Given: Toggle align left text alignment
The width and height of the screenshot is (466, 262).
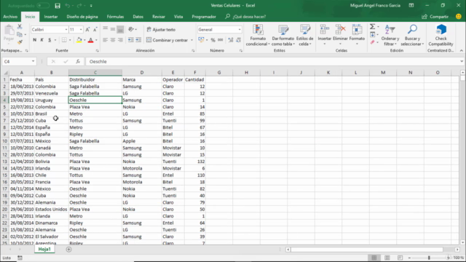Looking at the screenshot, I should (105, 40).
